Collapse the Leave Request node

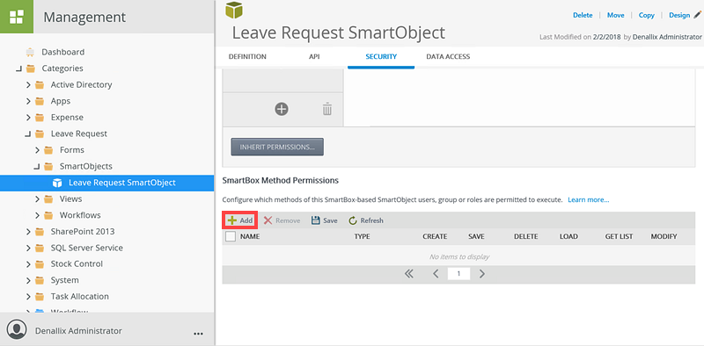pos(28,133)
